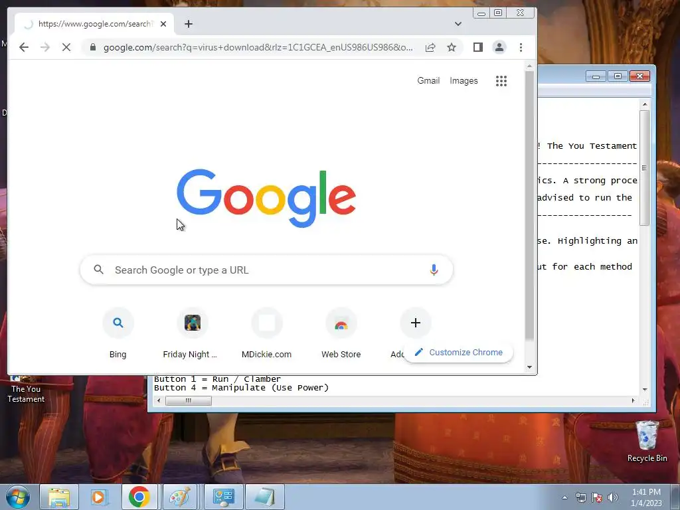Screen dimensions: 680x510
Task: Click the Notepad window scroll right arrow
Action: [633, 400]
